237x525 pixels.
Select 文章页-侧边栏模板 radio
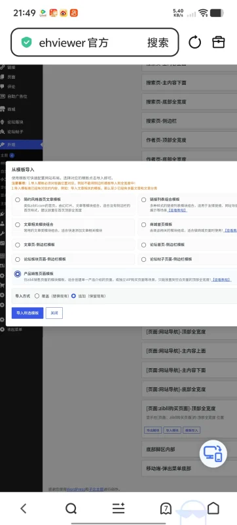[18, 245]
